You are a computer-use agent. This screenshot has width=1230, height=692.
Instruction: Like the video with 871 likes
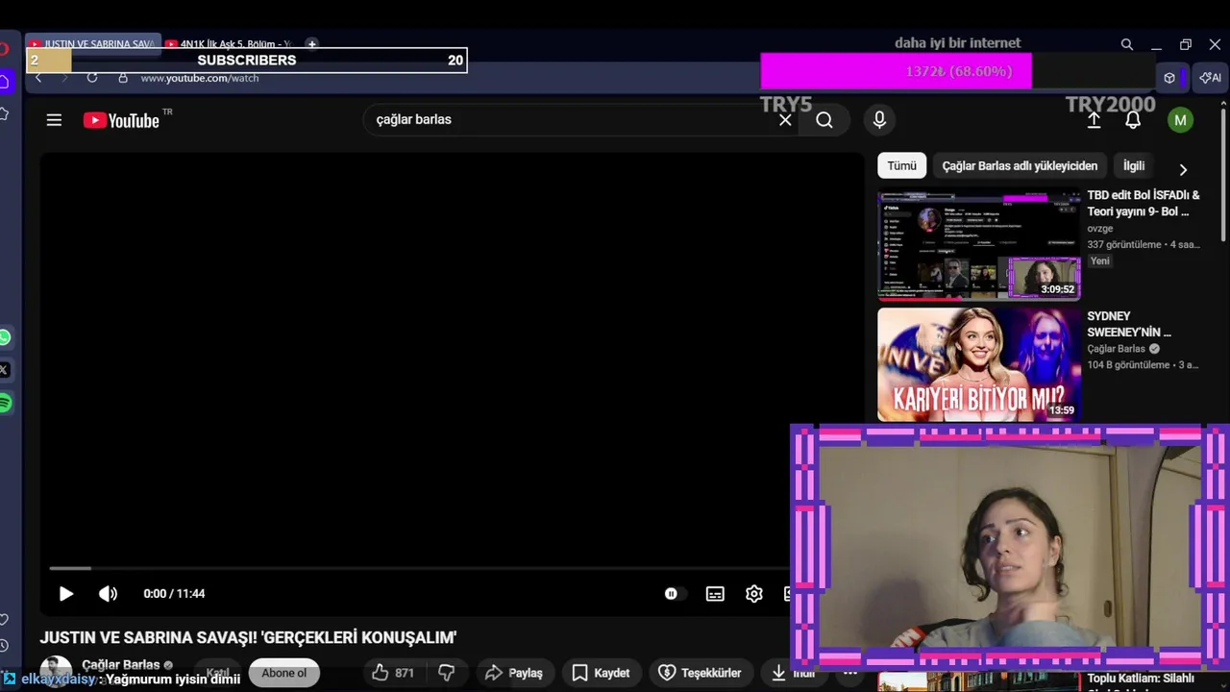(x=393, y=673)
